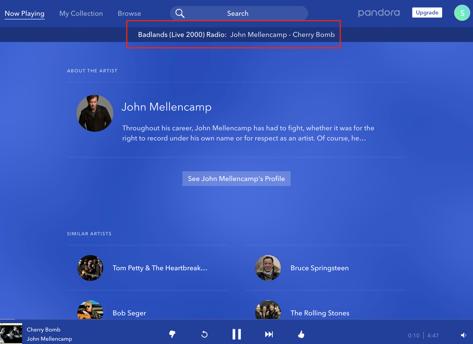Viewport: 473px width, 344px height.
Task: Open the My Collection tab
Action: (x=81, y=13)
